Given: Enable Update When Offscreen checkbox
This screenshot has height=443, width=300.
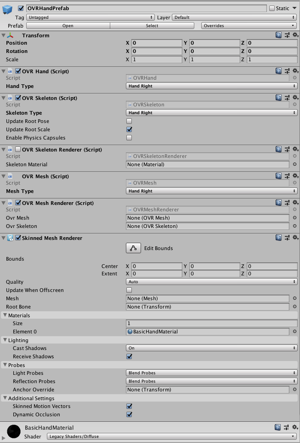Looking at the screenshot, I should pyautogui.click(x=129, y=290).
